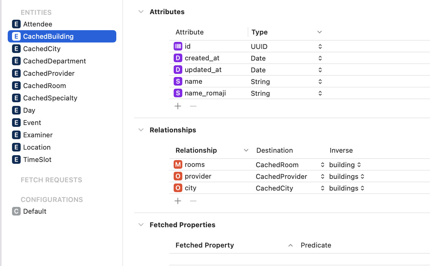Collapse the Attributes section
Screen dimensions: 430x266
pyautogui.click(x=141, y=12)
